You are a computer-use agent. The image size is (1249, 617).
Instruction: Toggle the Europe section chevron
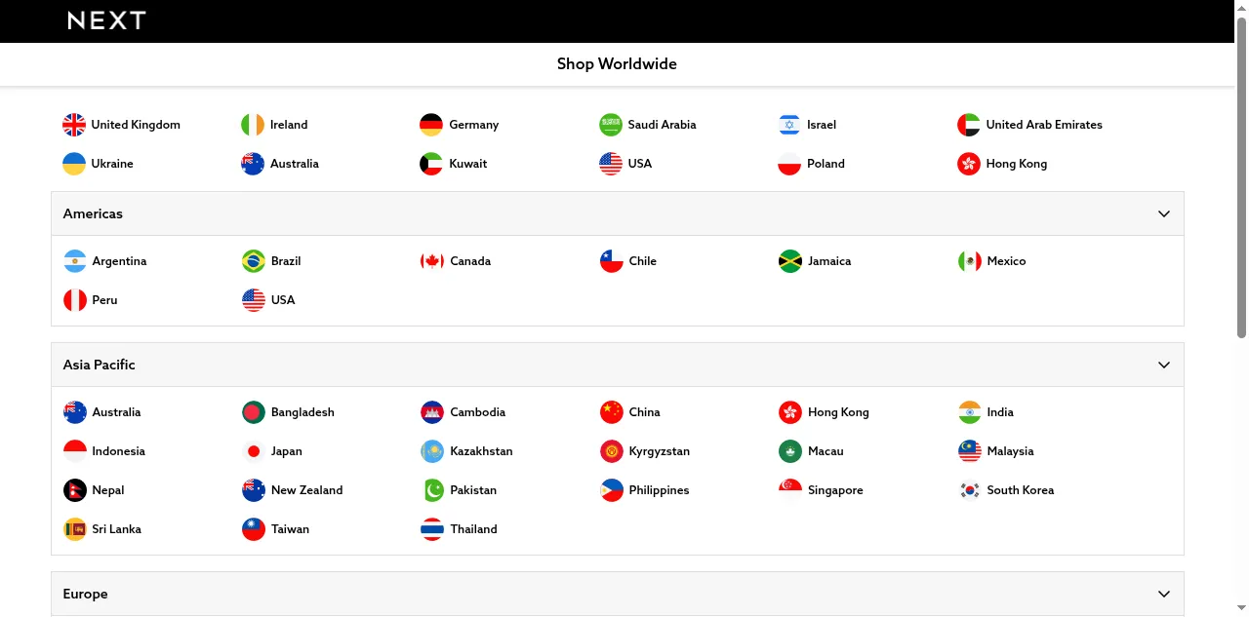coord(1163,594)
